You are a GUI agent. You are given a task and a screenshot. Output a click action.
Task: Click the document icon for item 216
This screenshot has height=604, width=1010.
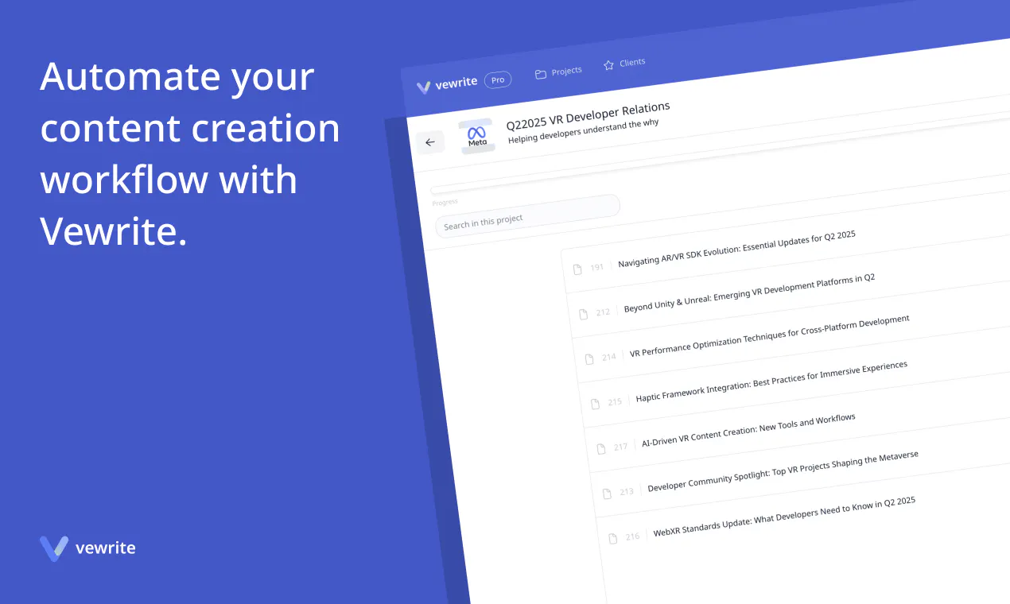click(613, 539)
